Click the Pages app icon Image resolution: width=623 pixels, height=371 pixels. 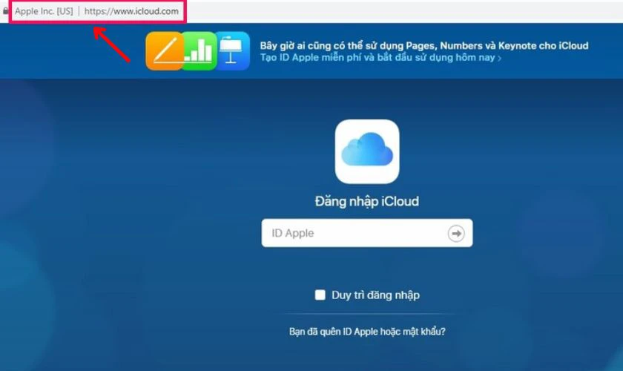[164, 51]
